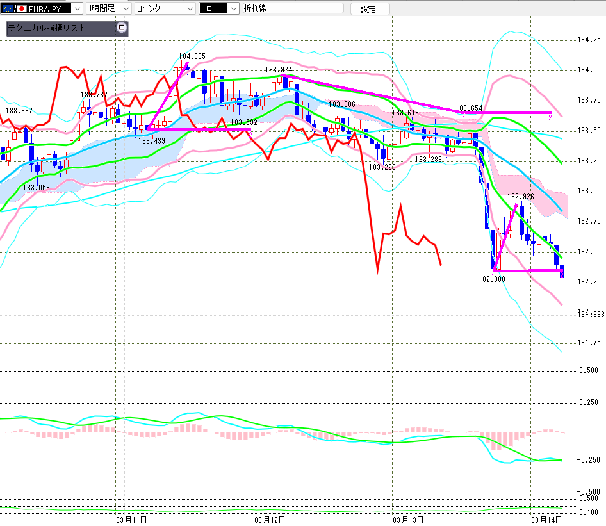The width and height of the screenshot is (606, 526).
Task: Click the 184.00 level on price axis
Action: (589, 70)
